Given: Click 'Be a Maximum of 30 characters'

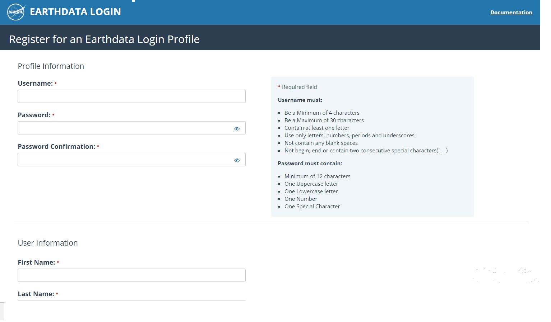Looking at the screenshot, I should point(324,120).
